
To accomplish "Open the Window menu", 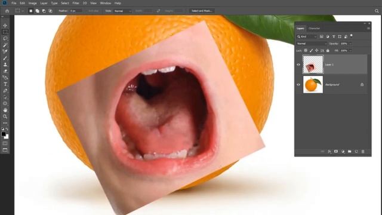I will [106, 3].
